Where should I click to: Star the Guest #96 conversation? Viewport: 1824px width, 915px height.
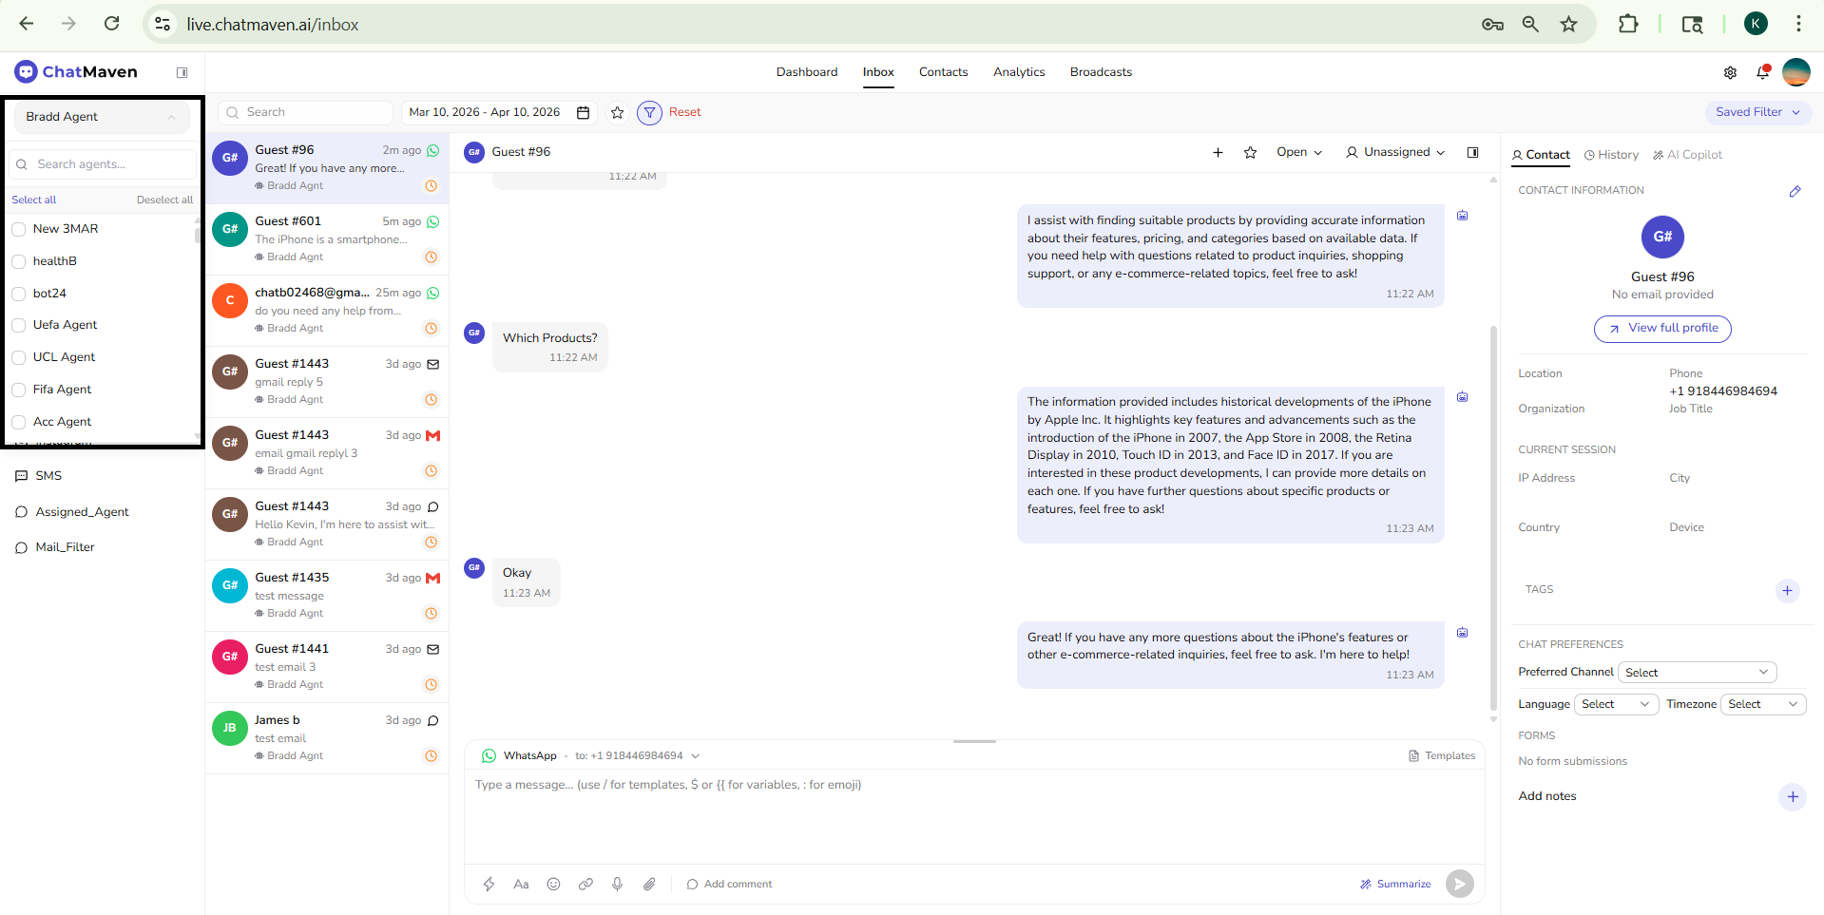[1250, 152]
